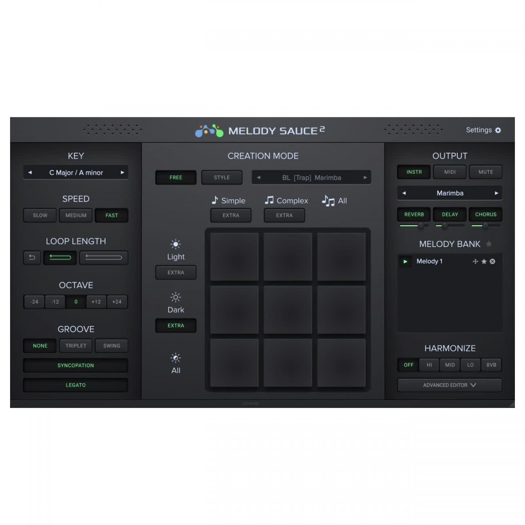Switch creation mode to Style
The image size is (525, 525).
(221, 178)
